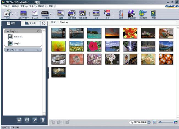Select the bridge panorama thumbnail labeled 2
The width and height of the screenshot is (179, 129).
point(76,33)
